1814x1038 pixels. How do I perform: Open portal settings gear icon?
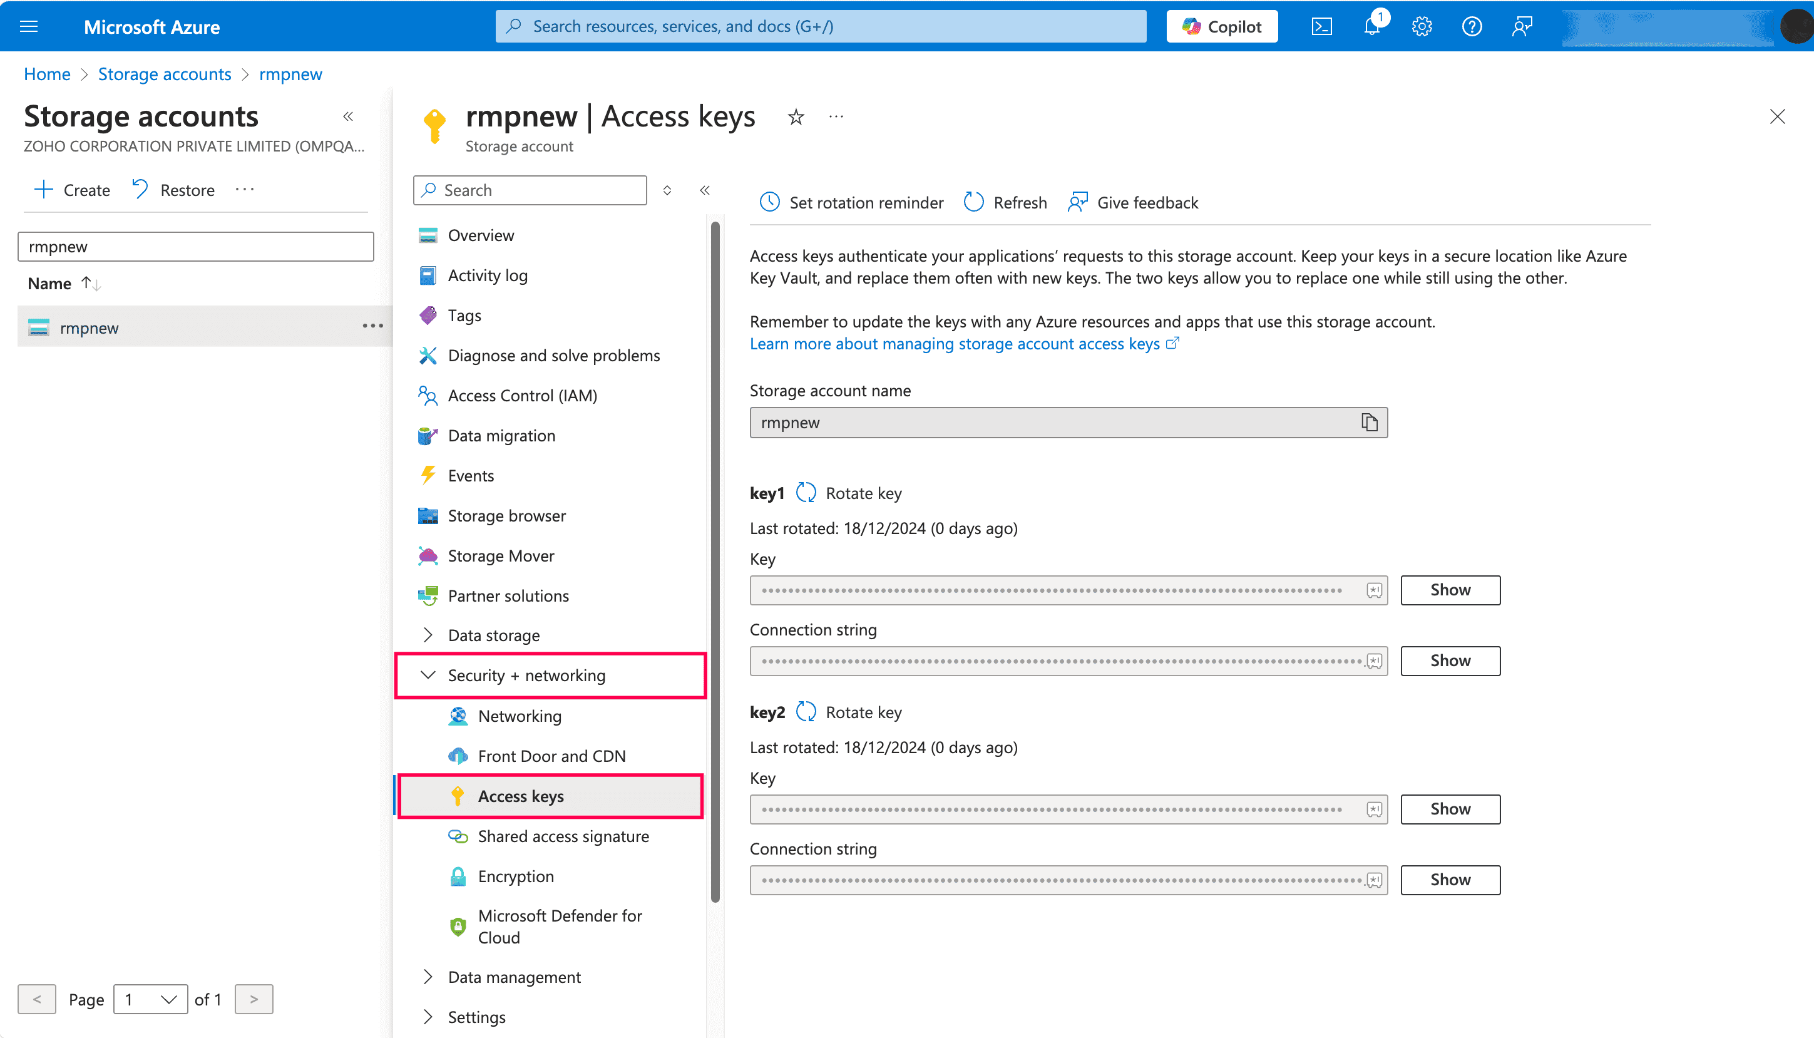pyautogui.click(x=1422, y=26)
